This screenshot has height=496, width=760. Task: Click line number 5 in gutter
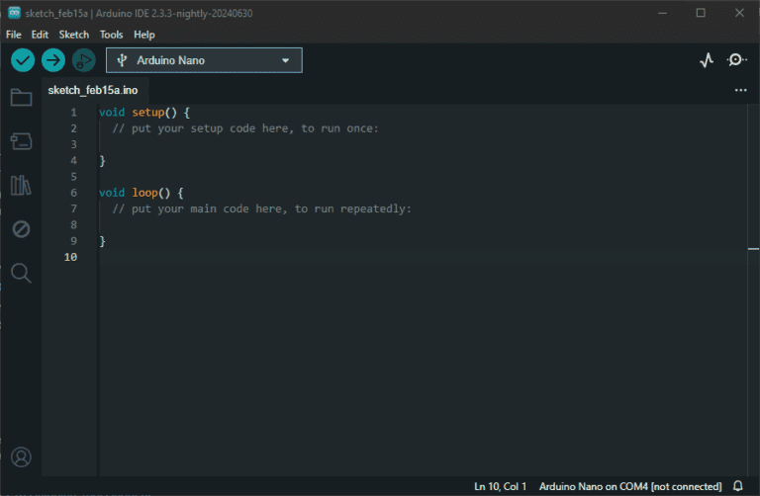tap(73, 177)
